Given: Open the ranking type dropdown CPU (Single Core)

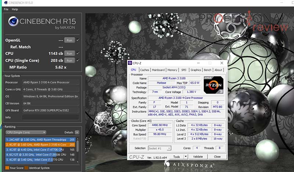Looking at the screenshot, I should [x=26, y=132].
